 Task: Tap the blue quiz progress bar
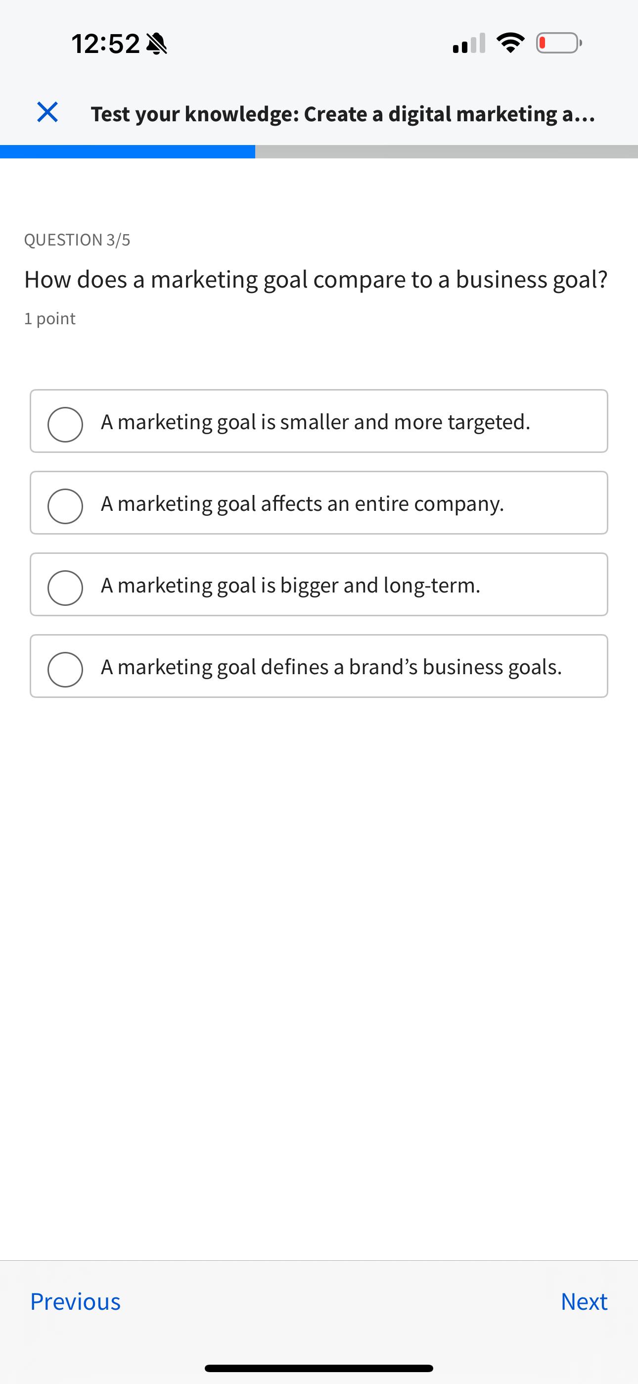128,151
